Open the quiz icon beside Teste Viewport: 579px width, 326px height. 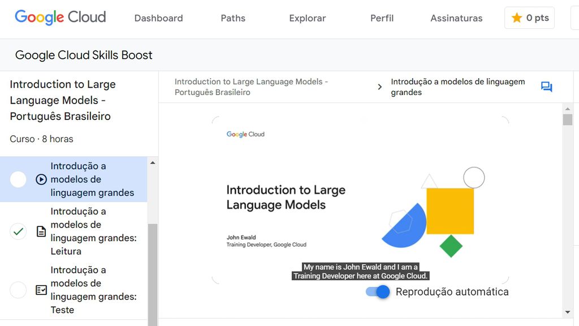coord(41,290)
